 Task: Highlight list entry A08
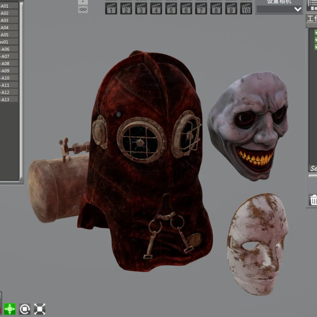(x=9, y=64)
